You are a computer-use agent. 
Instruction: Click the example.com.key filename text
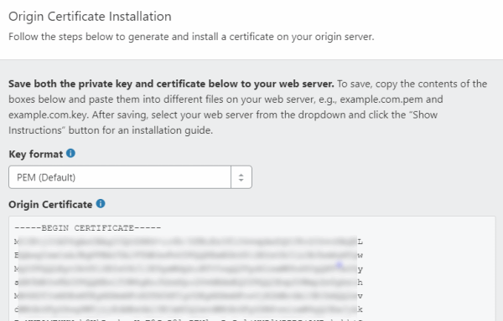click(x=48, y=115)
